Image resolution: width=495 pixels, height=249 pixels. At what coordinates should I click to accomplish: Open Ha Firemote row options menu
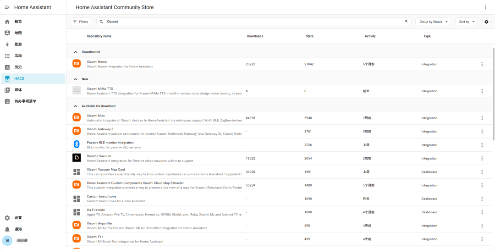coord(482,212)
